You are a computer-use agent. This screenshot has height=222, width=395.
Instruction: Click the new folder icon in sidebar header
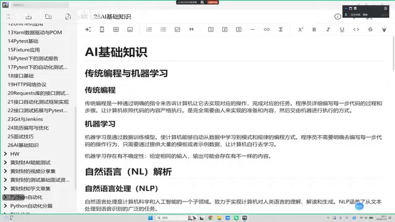click(48, 17)
